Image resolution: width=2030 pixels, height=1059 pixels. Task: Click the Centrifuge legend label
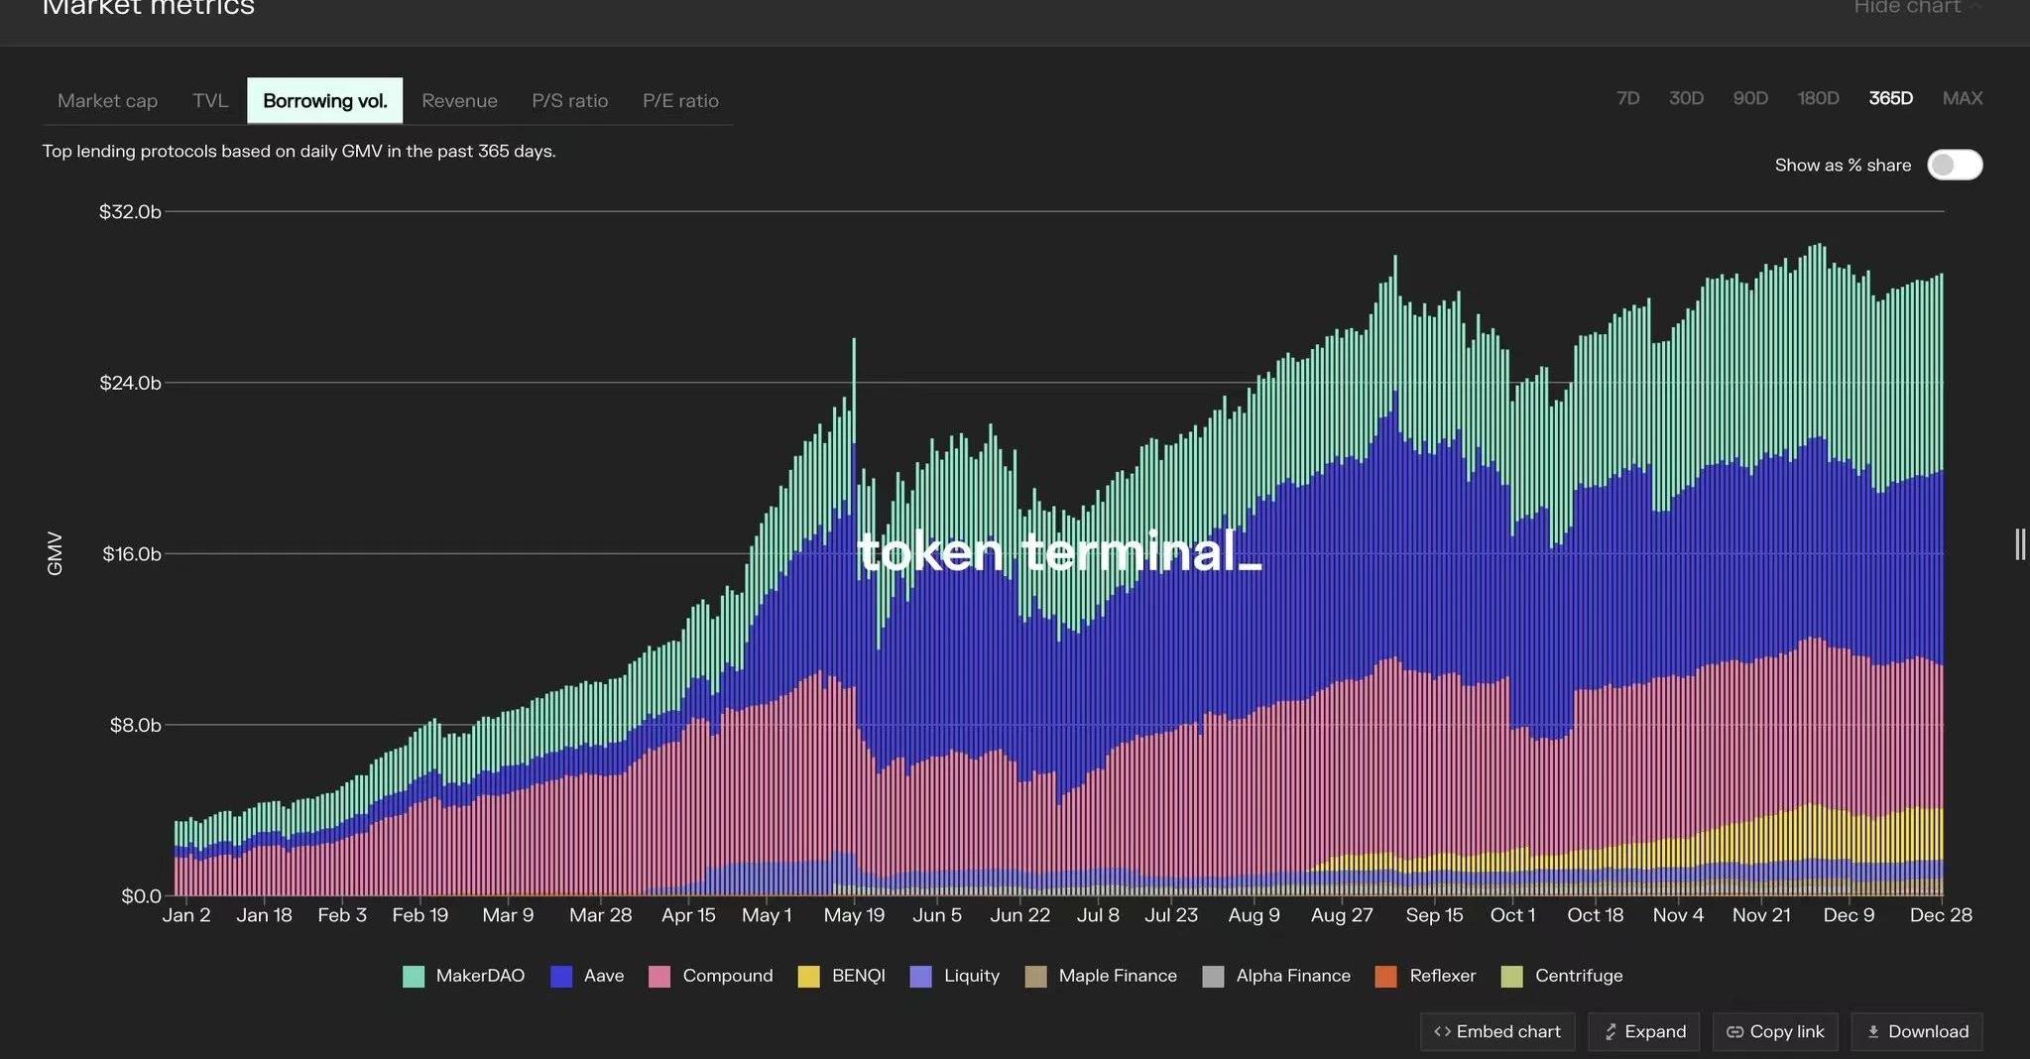[1579, 976]
